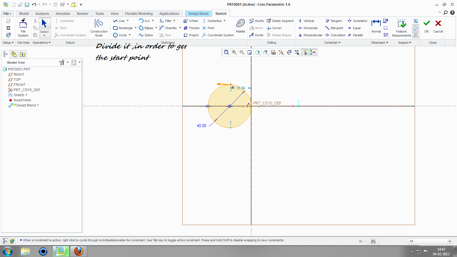Click the Modify editing tool

pos(257,21)
